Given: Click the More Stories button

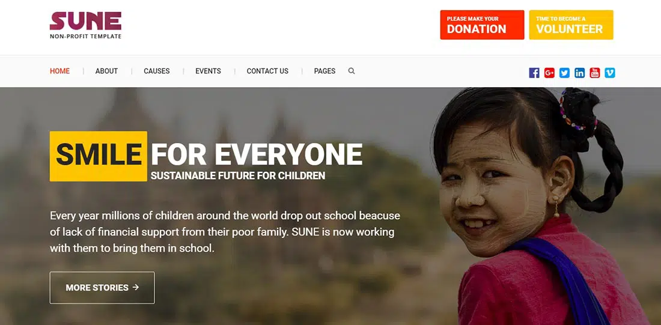Looking at the screenshot, I should point(102,288).
